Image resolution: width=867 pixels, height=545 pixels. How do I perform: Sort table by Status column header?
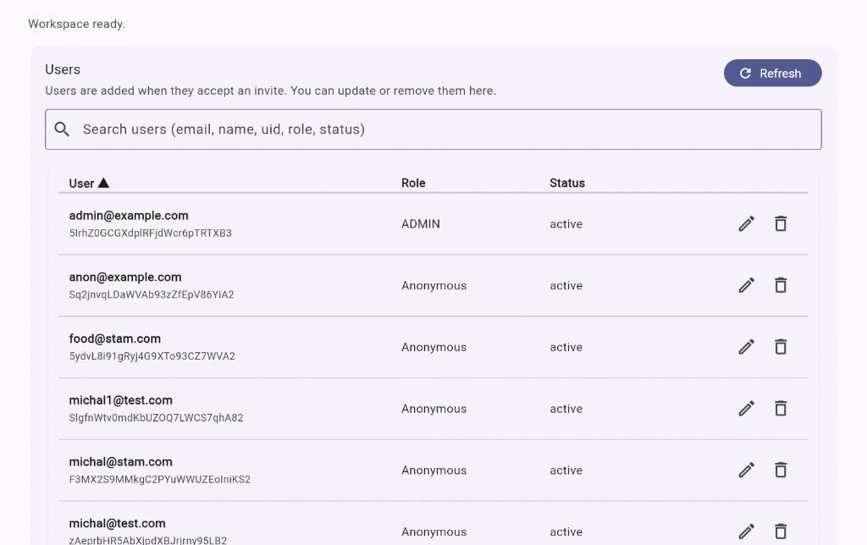(x=566, y=183)
